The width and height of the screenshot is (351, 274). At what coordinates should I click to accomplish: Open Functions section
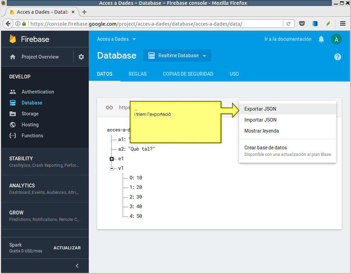(32, 136)
